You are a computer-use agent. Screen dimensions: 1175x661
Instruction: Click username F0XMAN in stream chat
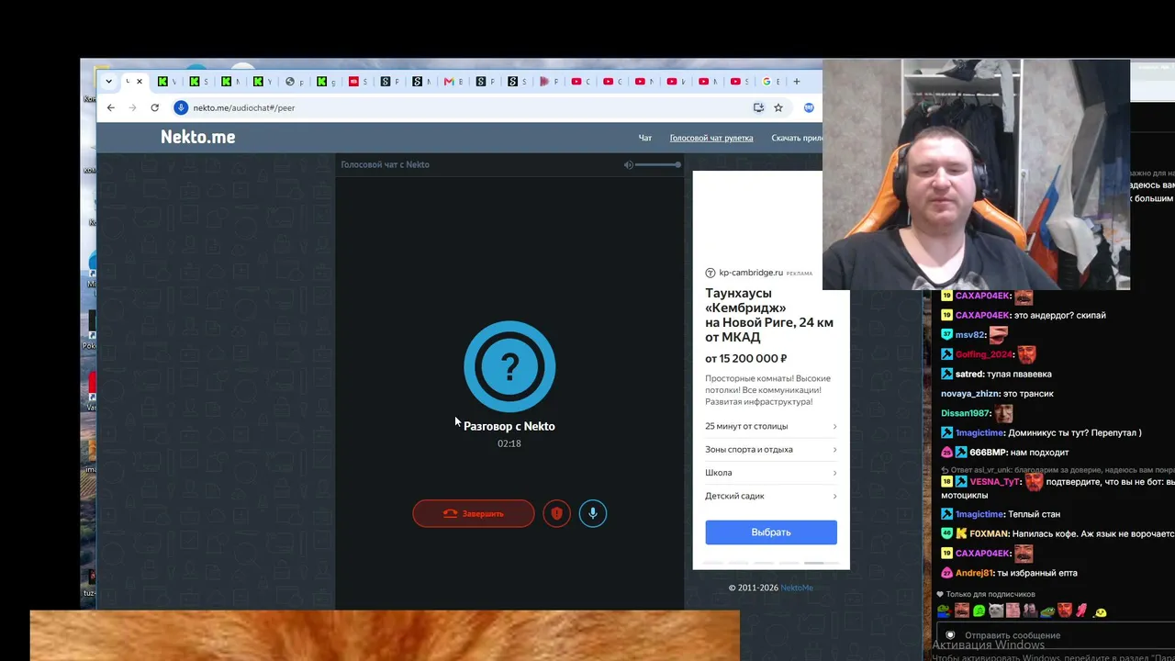click(990, 533)
